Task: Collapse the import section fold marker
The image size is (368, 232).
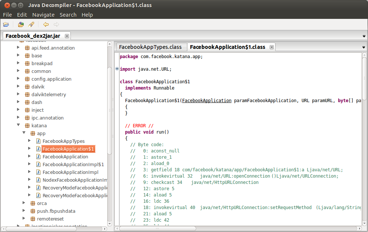Action: tap(116, 69)
